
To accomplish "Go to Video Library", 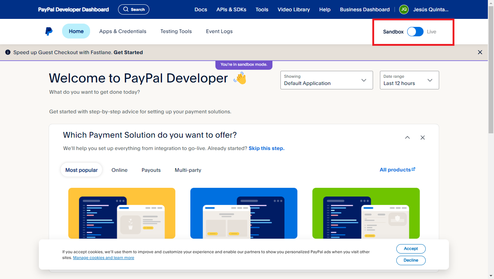I will 294,9.
